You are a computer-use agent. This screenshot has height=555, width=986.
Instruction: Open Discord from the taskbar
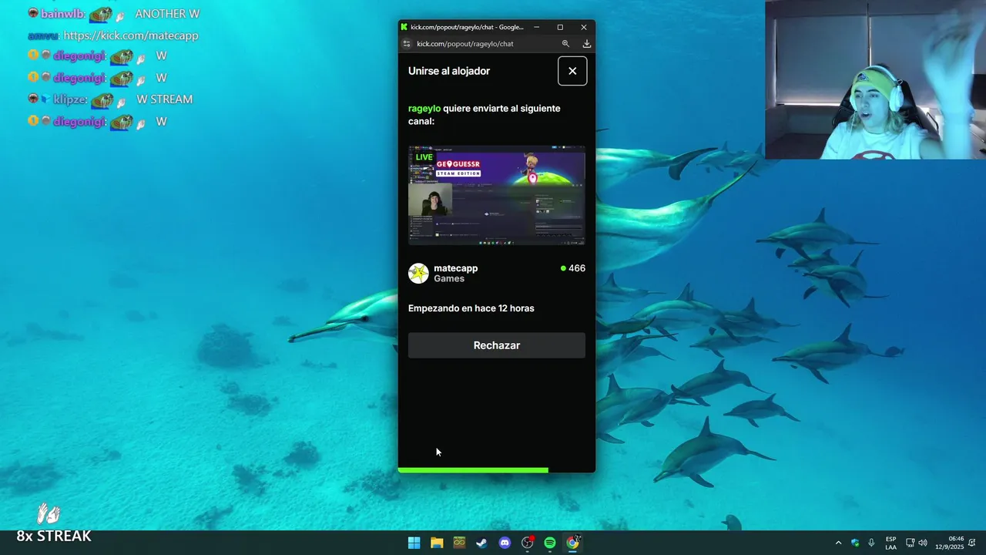point(505,543)
